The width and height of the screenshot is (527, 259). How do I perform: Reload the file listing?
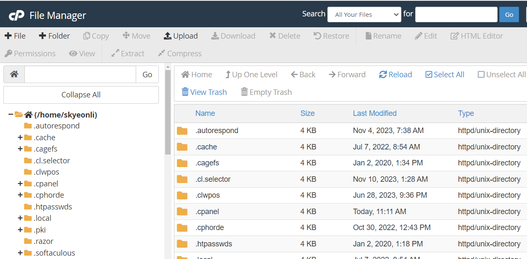point(395,75)
